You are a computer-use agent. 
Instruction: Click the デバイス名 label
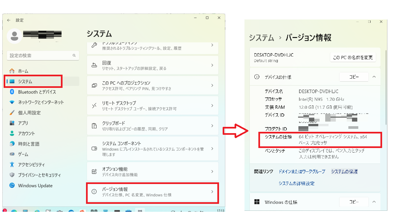tap(274, 91)
